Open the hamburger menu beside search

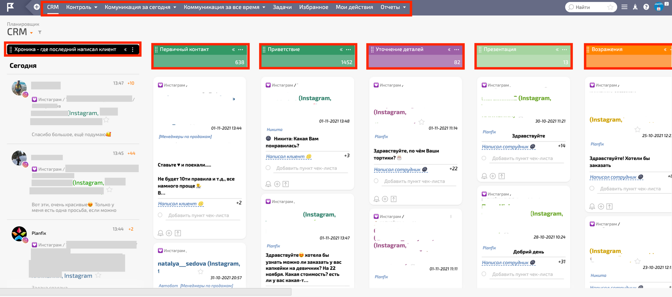(624, 7)
